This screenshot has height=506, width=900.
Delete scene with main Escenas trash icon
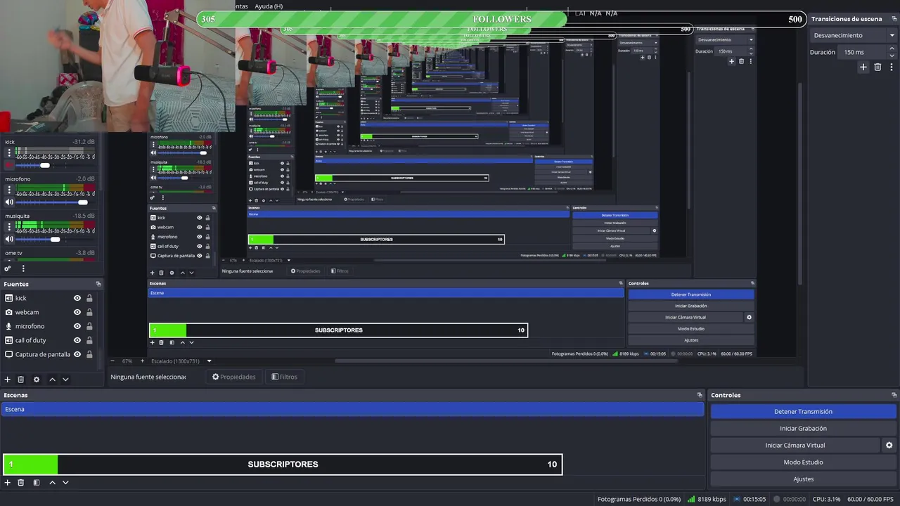(x=21, y=483)
